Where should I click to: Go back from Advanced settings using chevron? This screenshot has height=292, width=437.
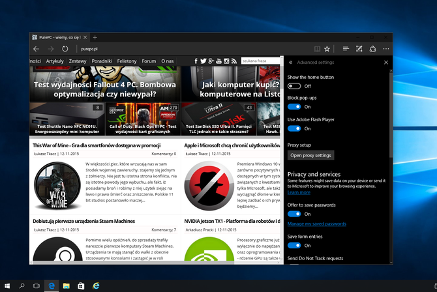[x=291, y=63]
